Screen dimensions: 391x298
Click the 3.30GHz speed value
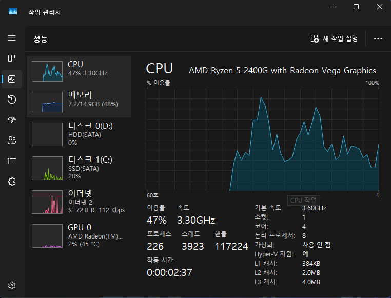[196, 220]
